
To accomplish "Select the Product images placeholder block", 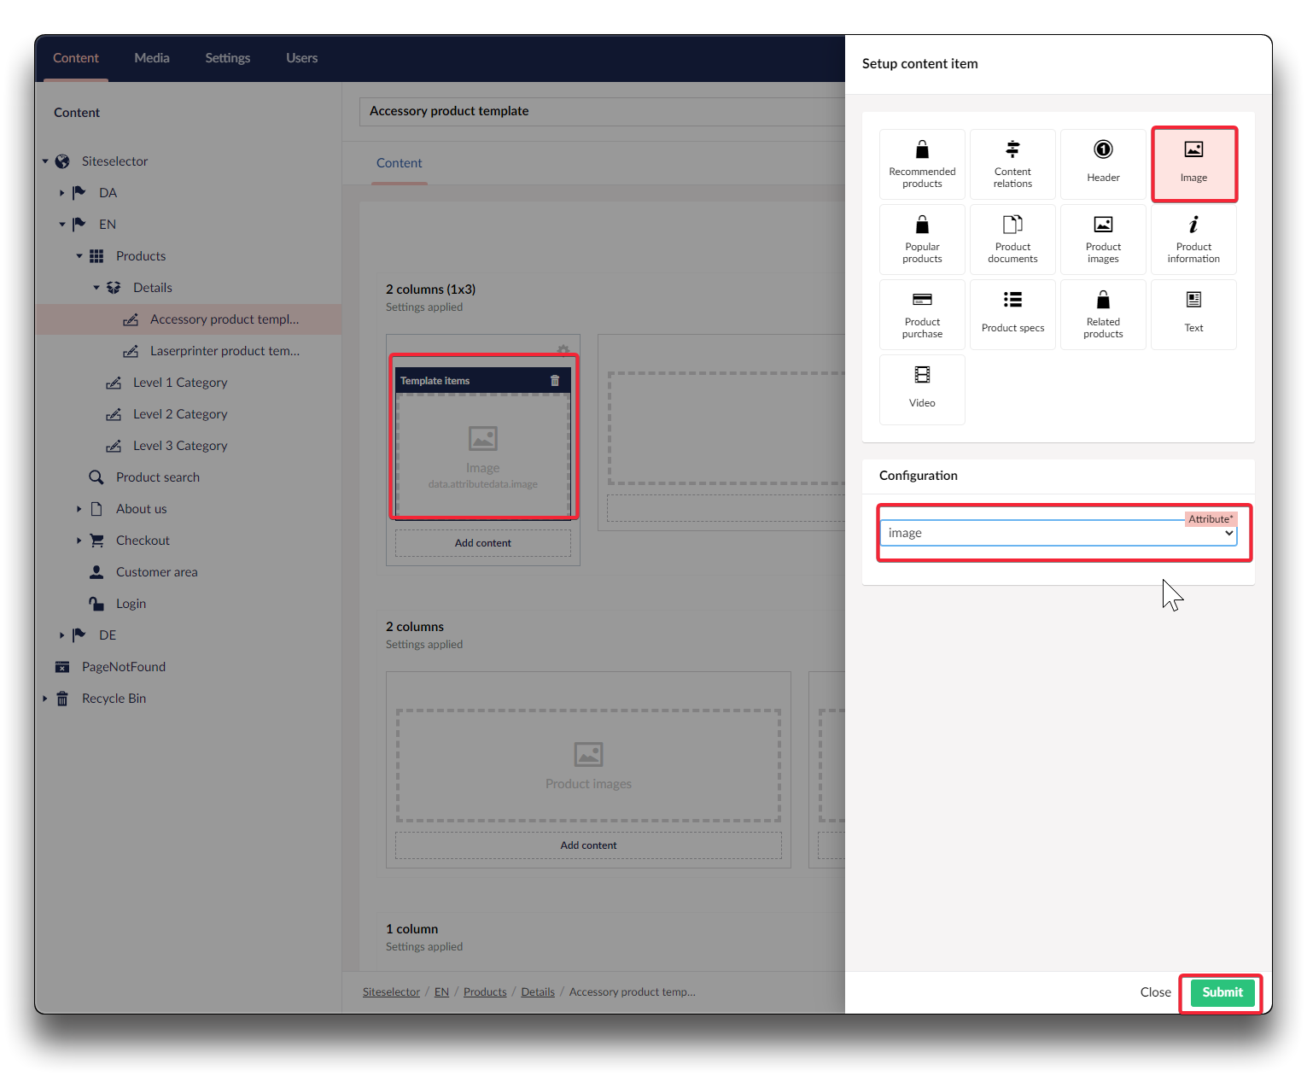I will pos(588,765).
